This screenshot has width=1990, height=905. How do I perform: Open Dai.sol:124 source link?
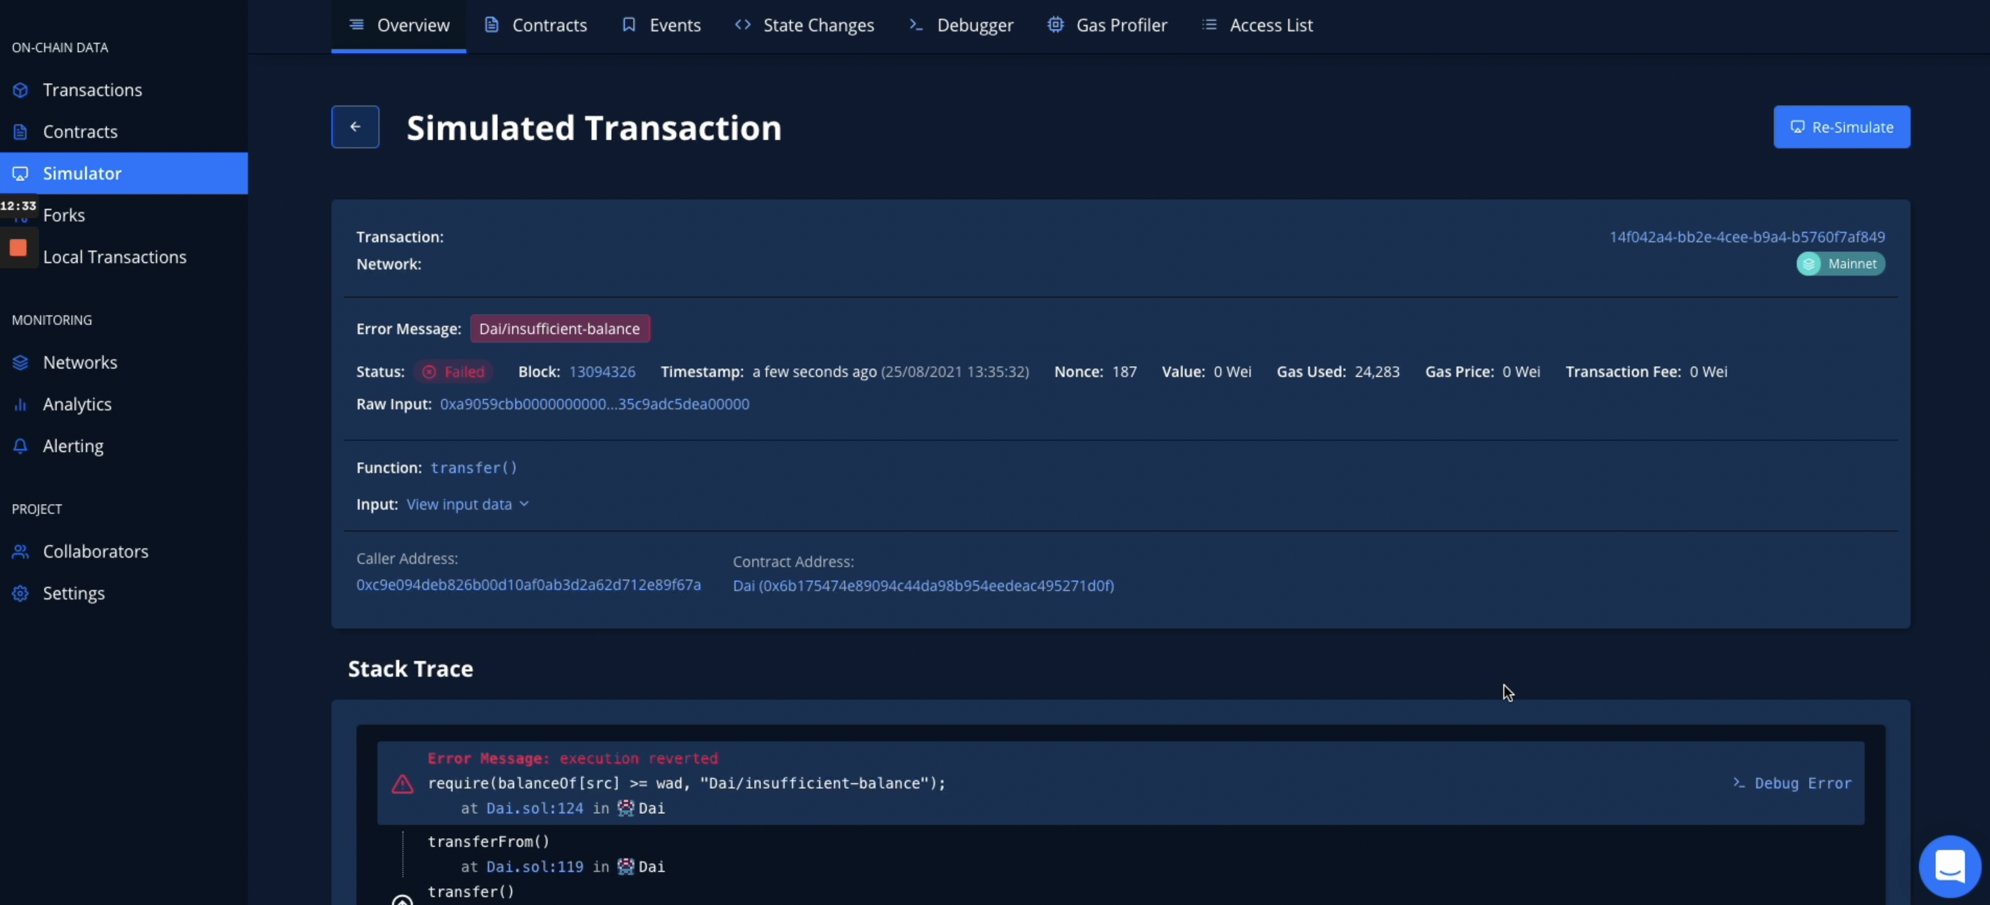535,808
